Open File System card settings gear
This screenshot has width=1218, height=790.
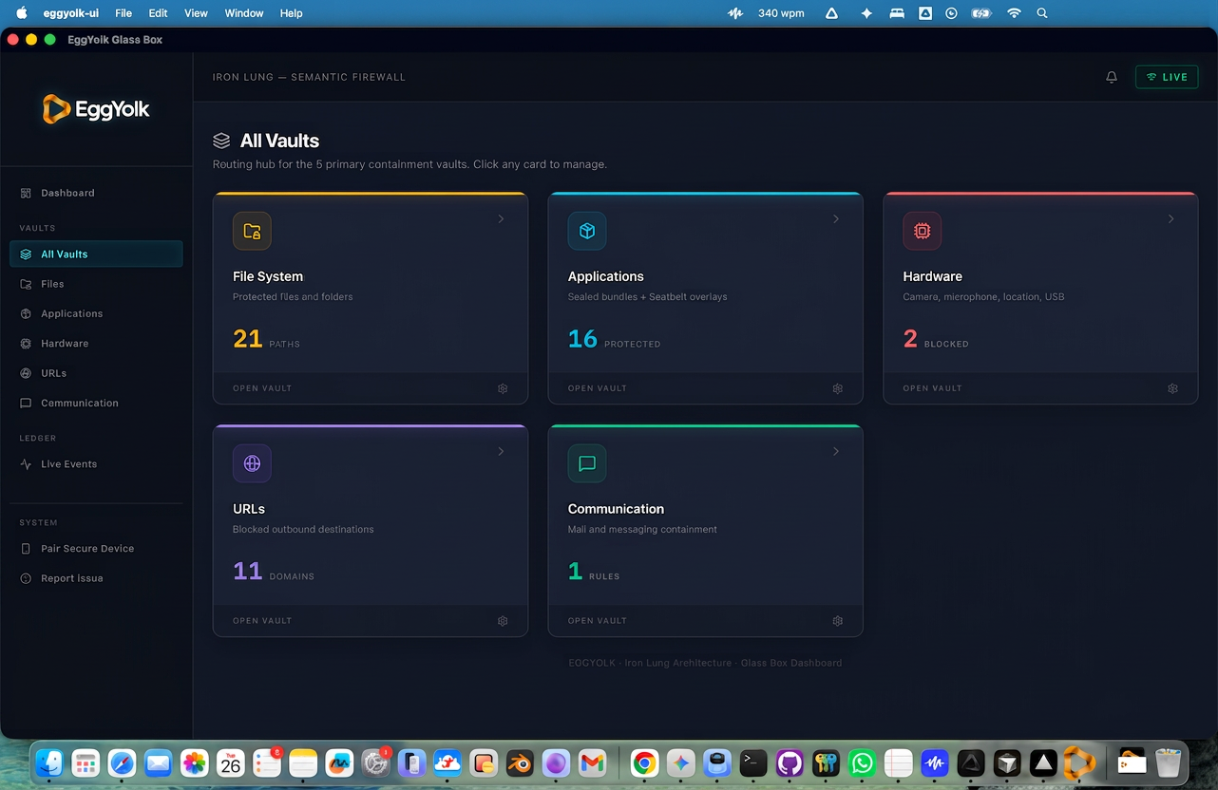[x=503, y=388]
